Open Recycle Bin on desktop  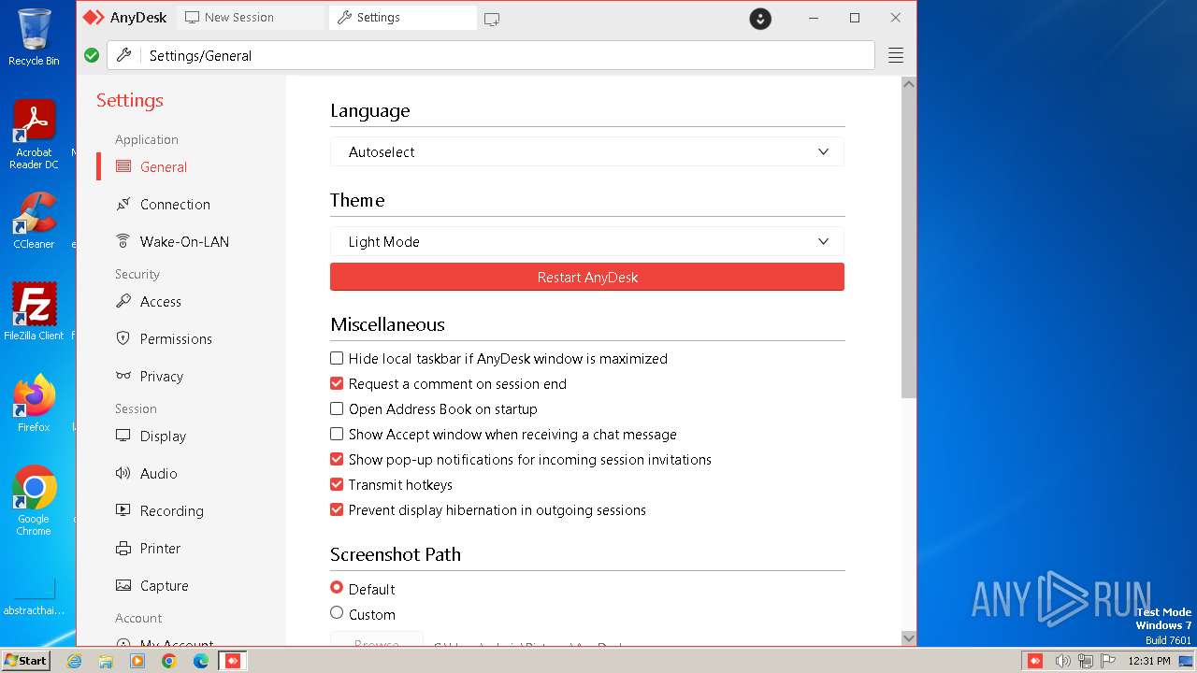click(34, 37)
